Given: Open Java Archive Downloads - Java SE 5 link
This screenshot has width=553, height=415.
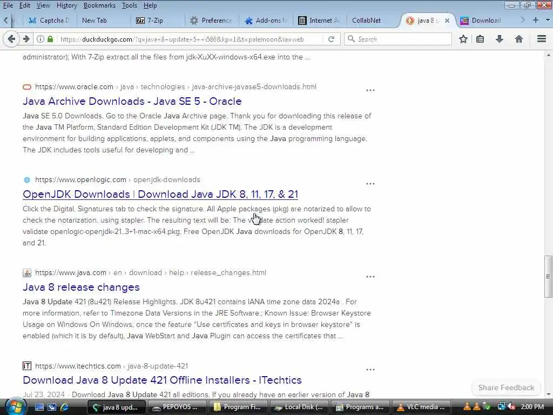Looking at the screenshot, I should point(132,101).
